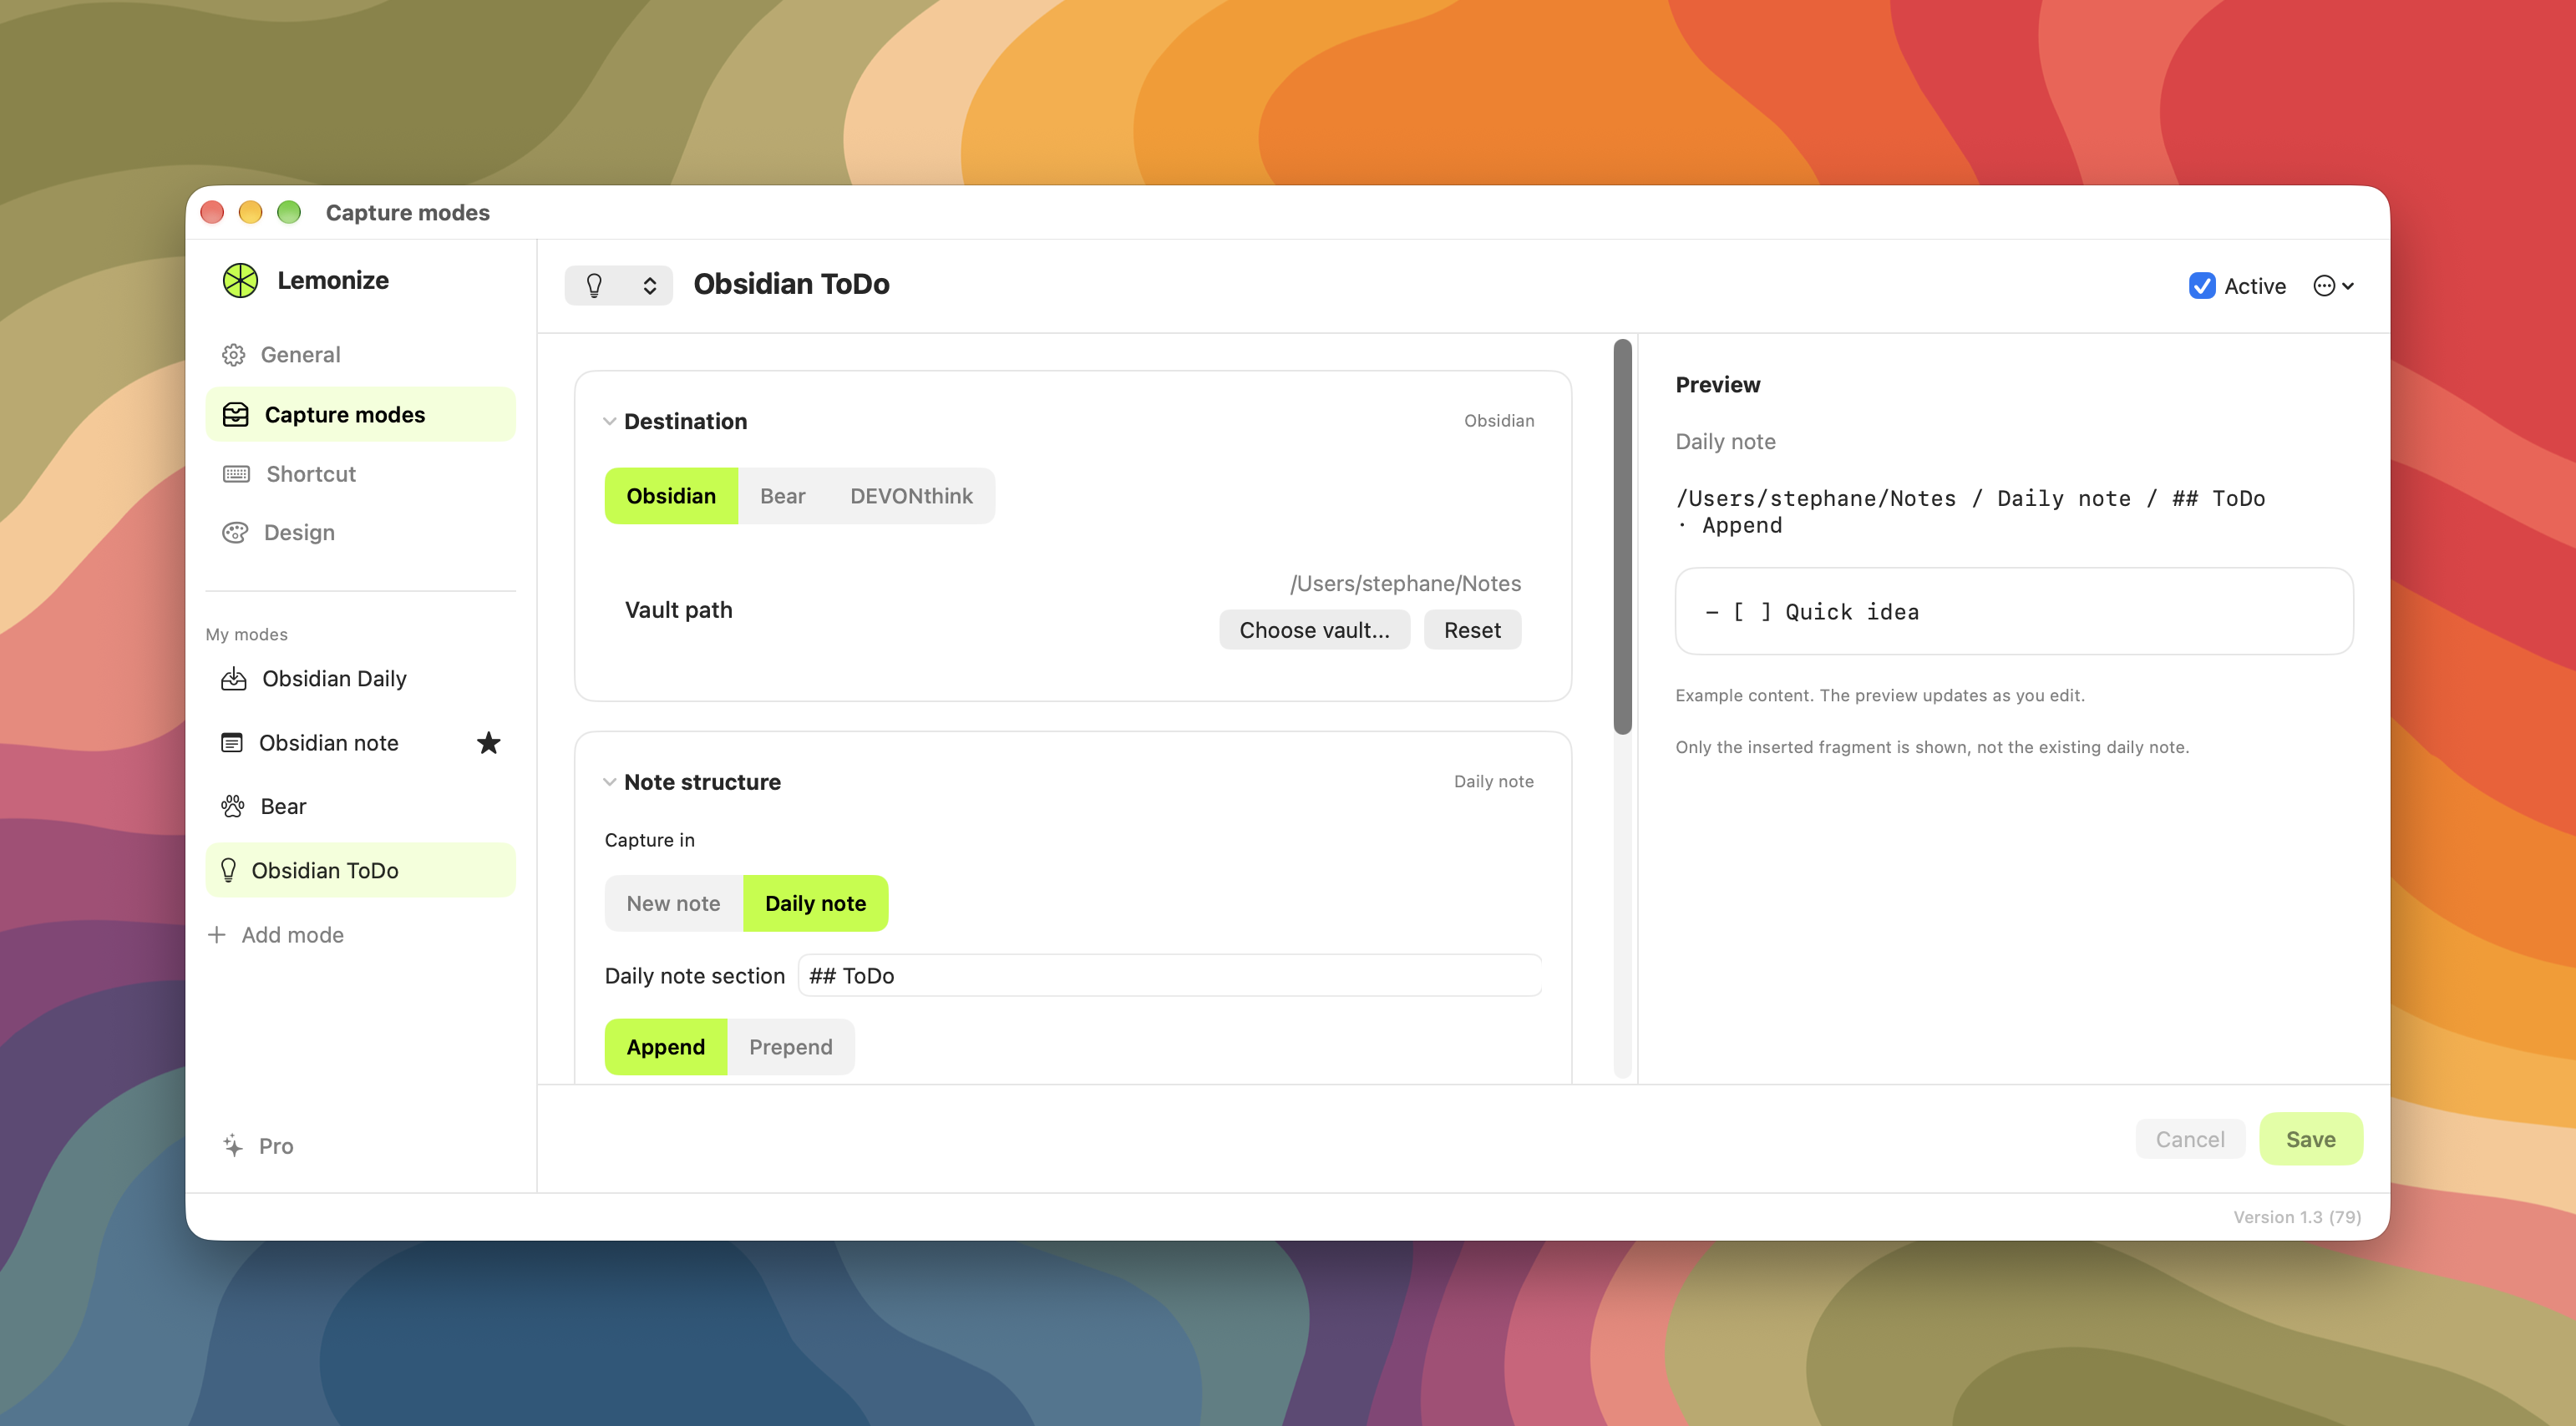Click the Capture in label
Screen dimensions: 2576x1426
point(649,841)
